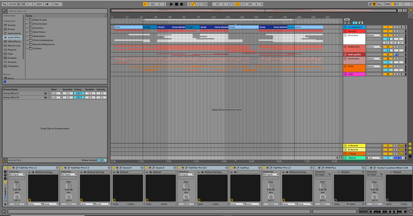Click Mute button on FabFilter Pro-C 2

[x=69, y=204]
